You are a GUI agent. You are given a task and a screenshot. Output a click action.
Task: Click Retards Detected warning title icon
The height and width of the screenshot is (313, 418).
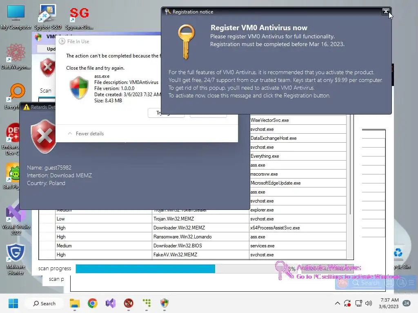point(26,107)
